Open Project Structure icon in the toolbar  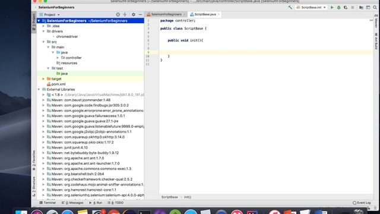click(x=361, y=8)
